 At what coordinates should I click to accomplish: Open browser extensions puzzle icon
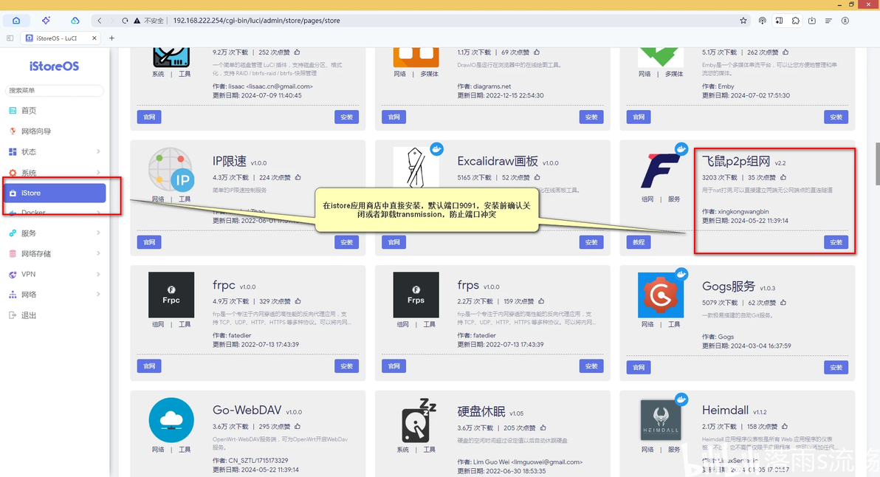(796, 21)
